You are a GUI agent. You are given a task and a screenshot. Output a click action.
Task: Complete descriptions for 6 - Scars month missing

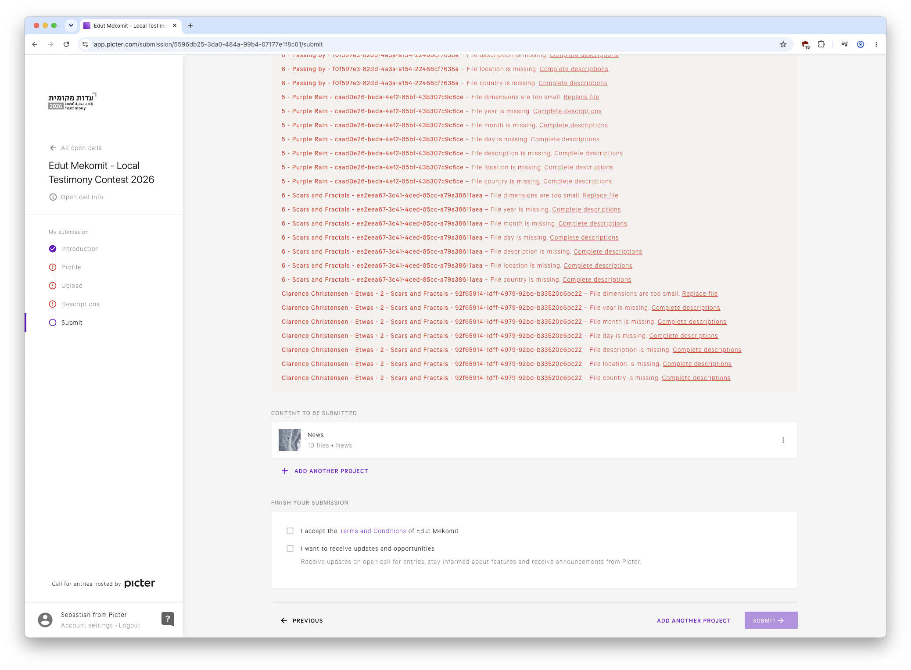pos(593,223)
